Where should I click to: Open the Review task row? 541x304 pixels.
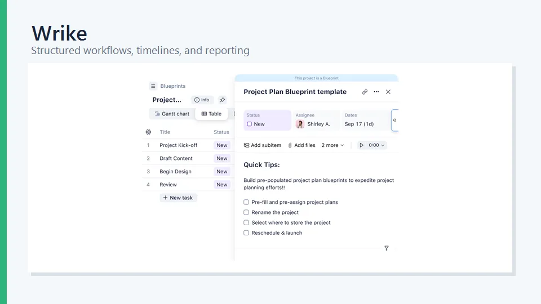(188, 185)
